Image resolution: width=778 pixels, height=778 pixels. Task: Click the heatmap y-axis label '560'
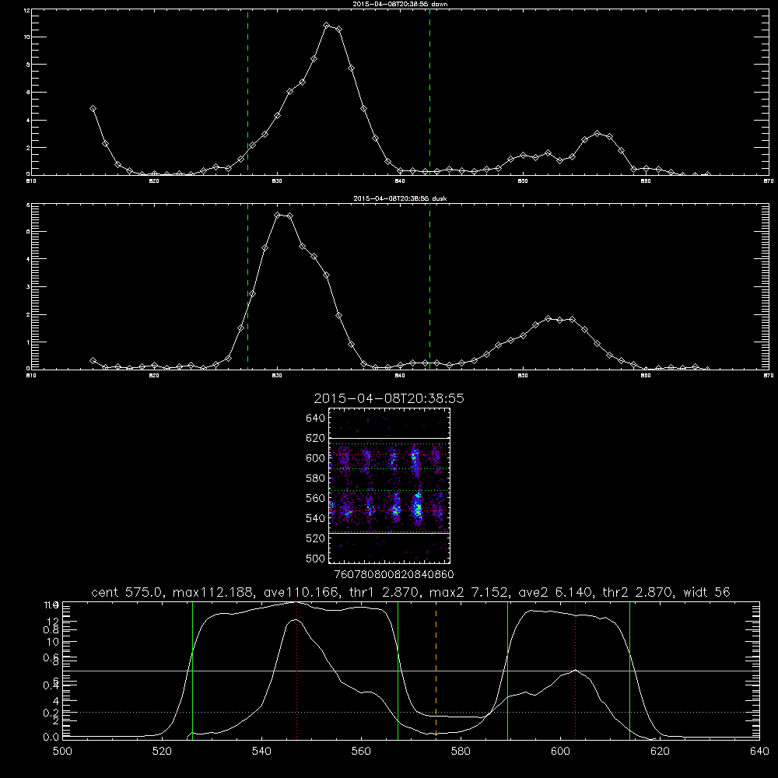(x=316, y=498)
